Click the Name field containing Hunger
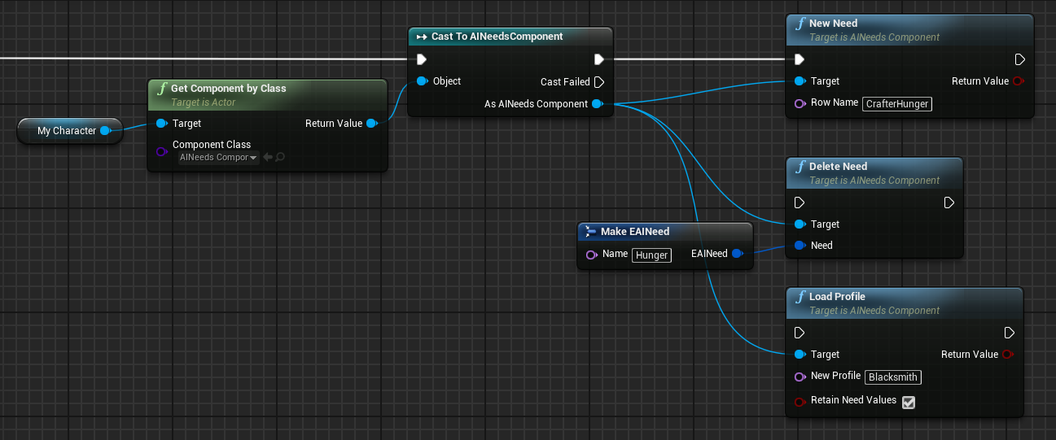 (x=651, y=255)
